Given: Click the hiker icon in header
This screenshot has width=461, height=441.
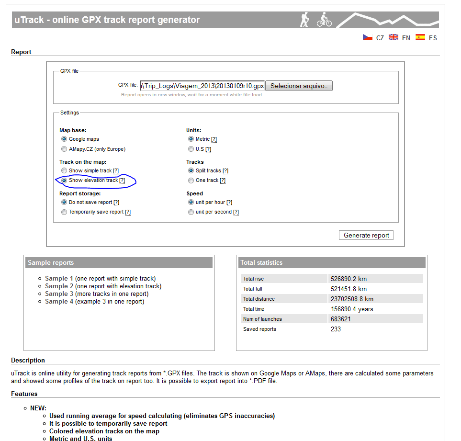Looking at the screenshot, I should tap(305, 20).
